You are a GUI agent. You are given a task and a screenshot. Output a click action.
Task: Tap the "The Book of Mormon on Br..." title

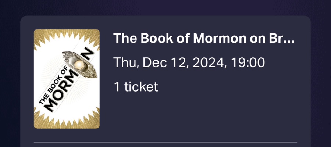[204, 38]
